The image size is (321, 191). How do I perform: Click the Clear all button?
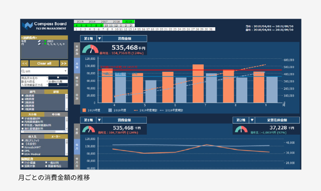44,63
